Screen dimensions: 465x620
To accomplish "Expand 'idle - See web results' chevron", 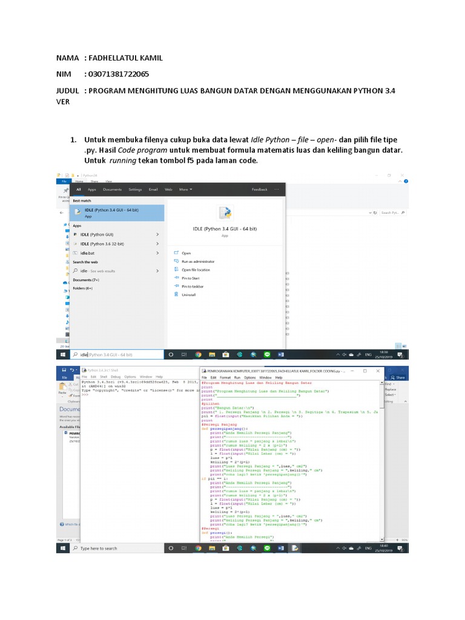I will (157, 271).
